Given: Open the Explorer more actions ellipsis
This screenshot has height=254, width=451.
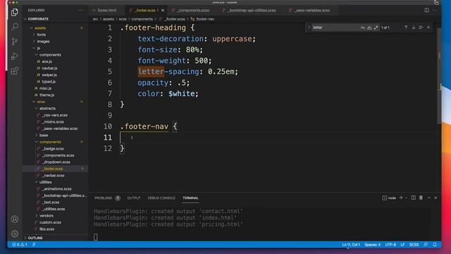Looking at the screenshot, I should click(x=81, y=10).
